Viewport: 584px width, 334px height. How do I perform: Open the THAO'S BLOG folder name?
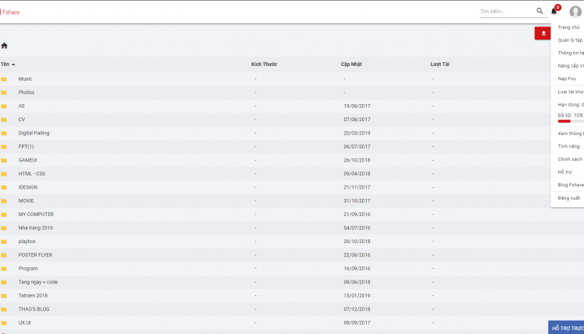[x=34, y=308]
